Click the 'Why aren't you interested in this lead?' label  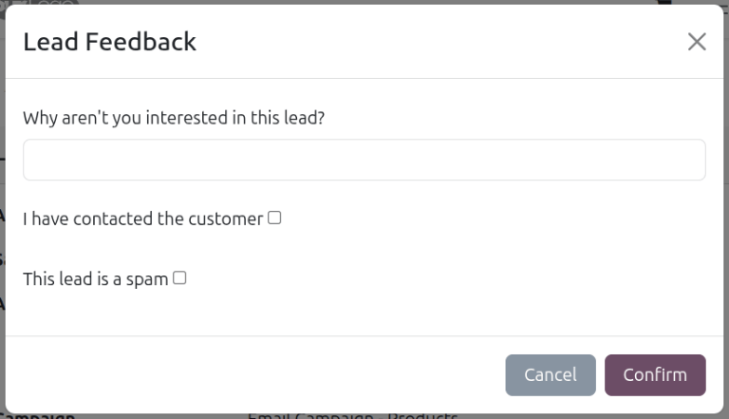(x=174, y=118)
